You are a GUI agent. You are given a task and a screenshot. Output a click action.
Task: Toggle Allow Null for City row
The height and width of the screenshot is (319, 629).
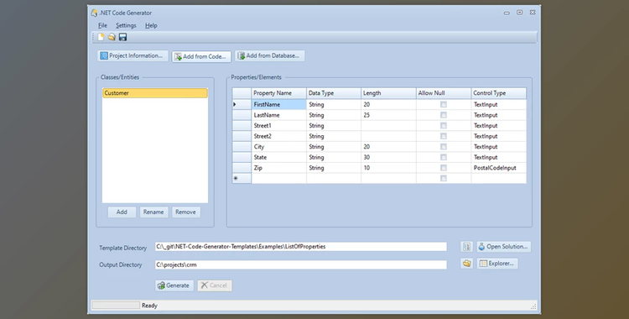click(x=444, y=147)
